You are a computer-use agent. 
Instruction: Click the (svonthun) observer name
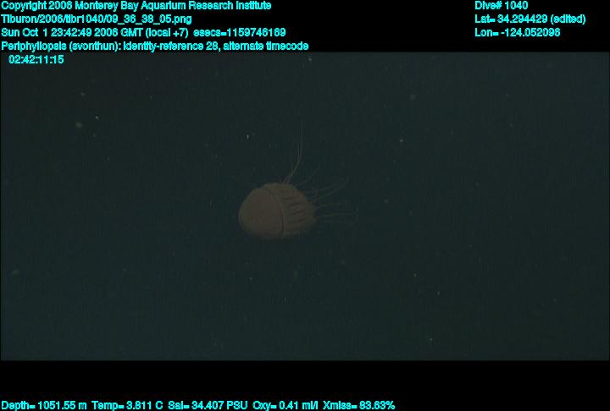pos(93,46)
